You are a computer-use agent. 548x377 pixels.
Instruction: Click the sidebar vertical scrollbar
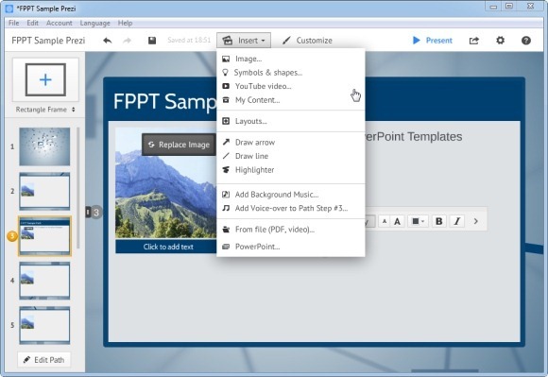pyautogui.click(x=77, y=188)
